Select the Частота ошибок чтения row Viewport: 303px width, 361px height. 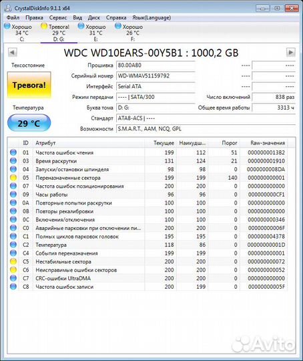(147, 152)
